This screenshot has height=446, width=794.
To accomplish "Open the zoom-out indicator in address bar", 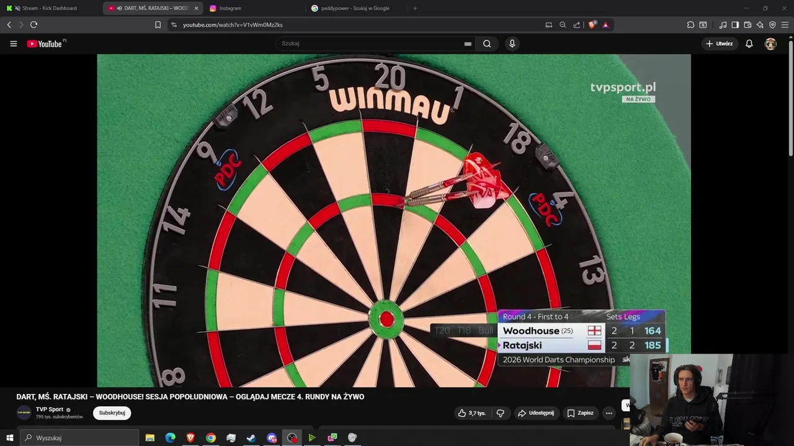I will coord(563,25).
